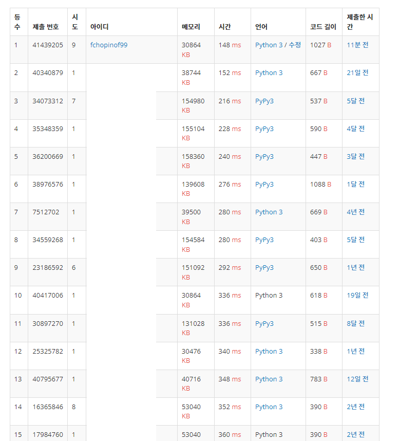Select the 131028 KB memory value

coord(193,328)
